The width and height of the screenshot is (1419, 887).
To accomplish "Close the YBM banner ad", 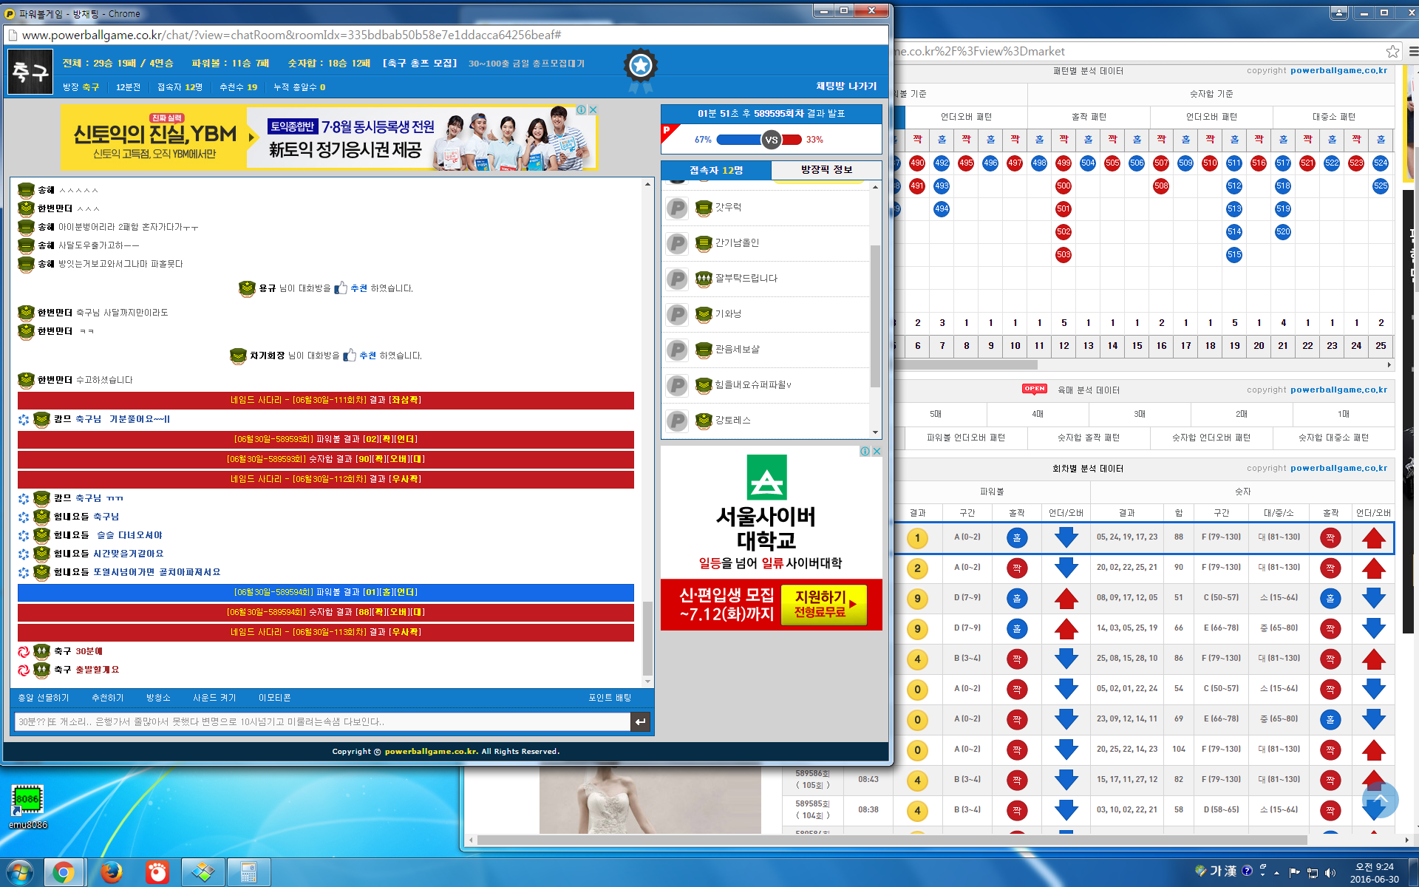I will 593,109.
